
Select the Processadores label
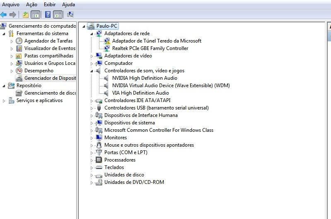tap(120, 160)
